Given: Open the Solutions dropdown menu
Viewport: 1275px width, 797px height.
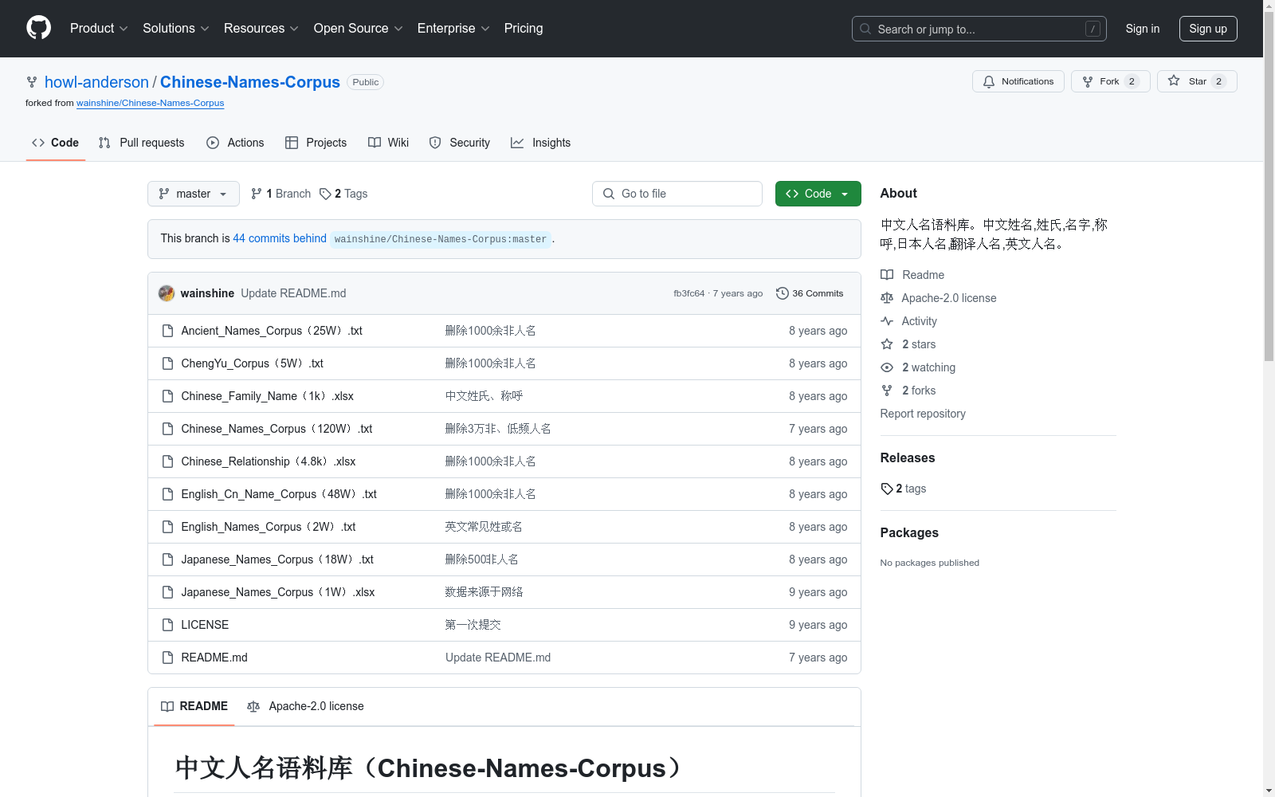Looking at the screenshot, I should pyautogui.click(x=176, y=29).
